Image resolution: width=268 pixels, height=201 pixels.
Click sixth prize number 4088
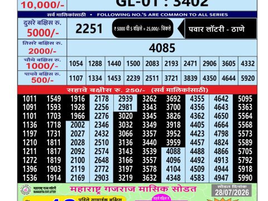pyautogui.click(x=173, y=151)
